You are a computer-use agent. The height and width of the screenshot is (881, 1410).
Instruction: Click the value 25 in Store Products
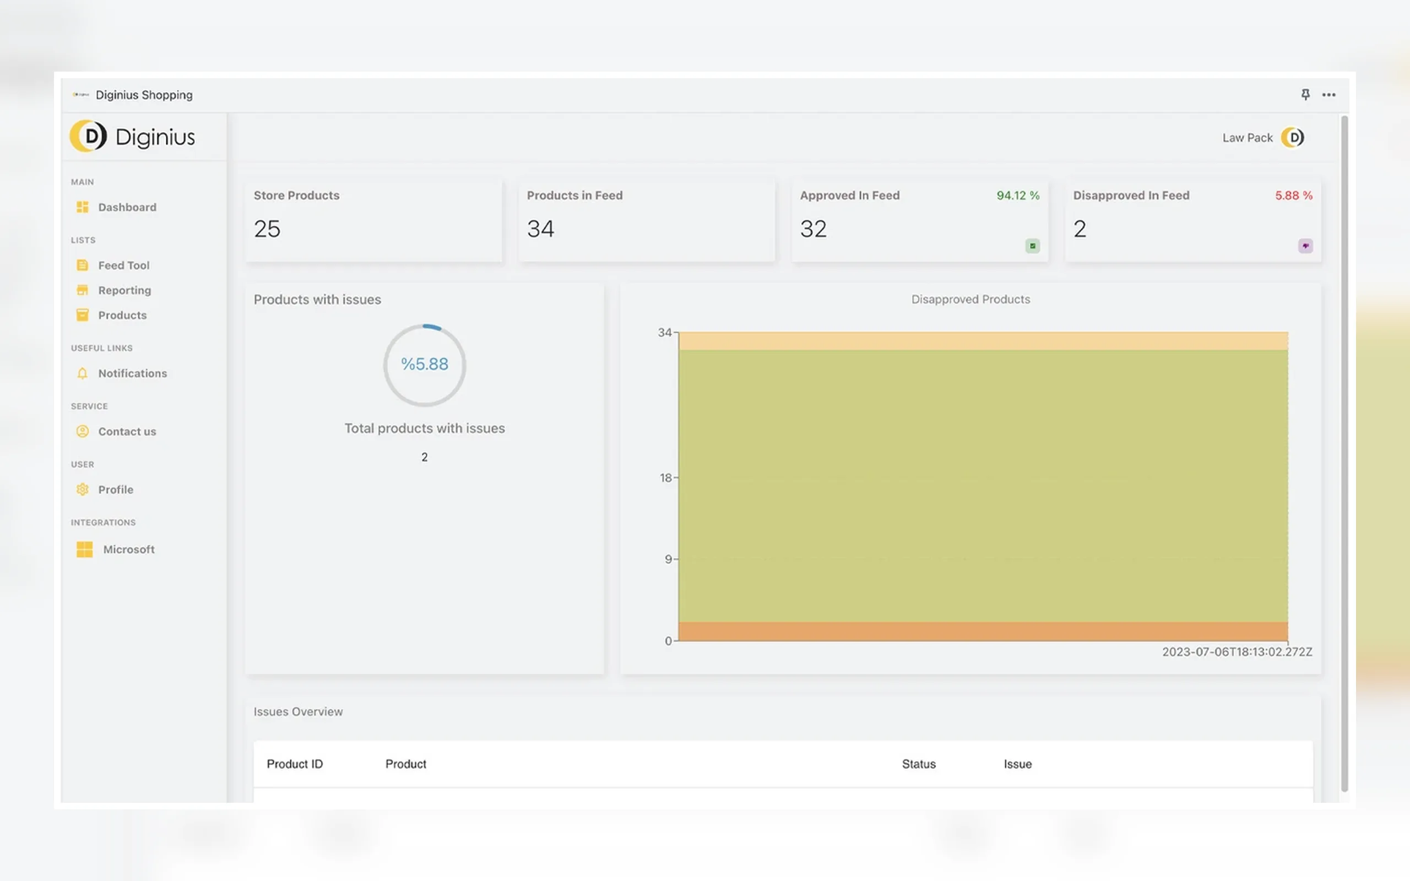click(267, 229)
